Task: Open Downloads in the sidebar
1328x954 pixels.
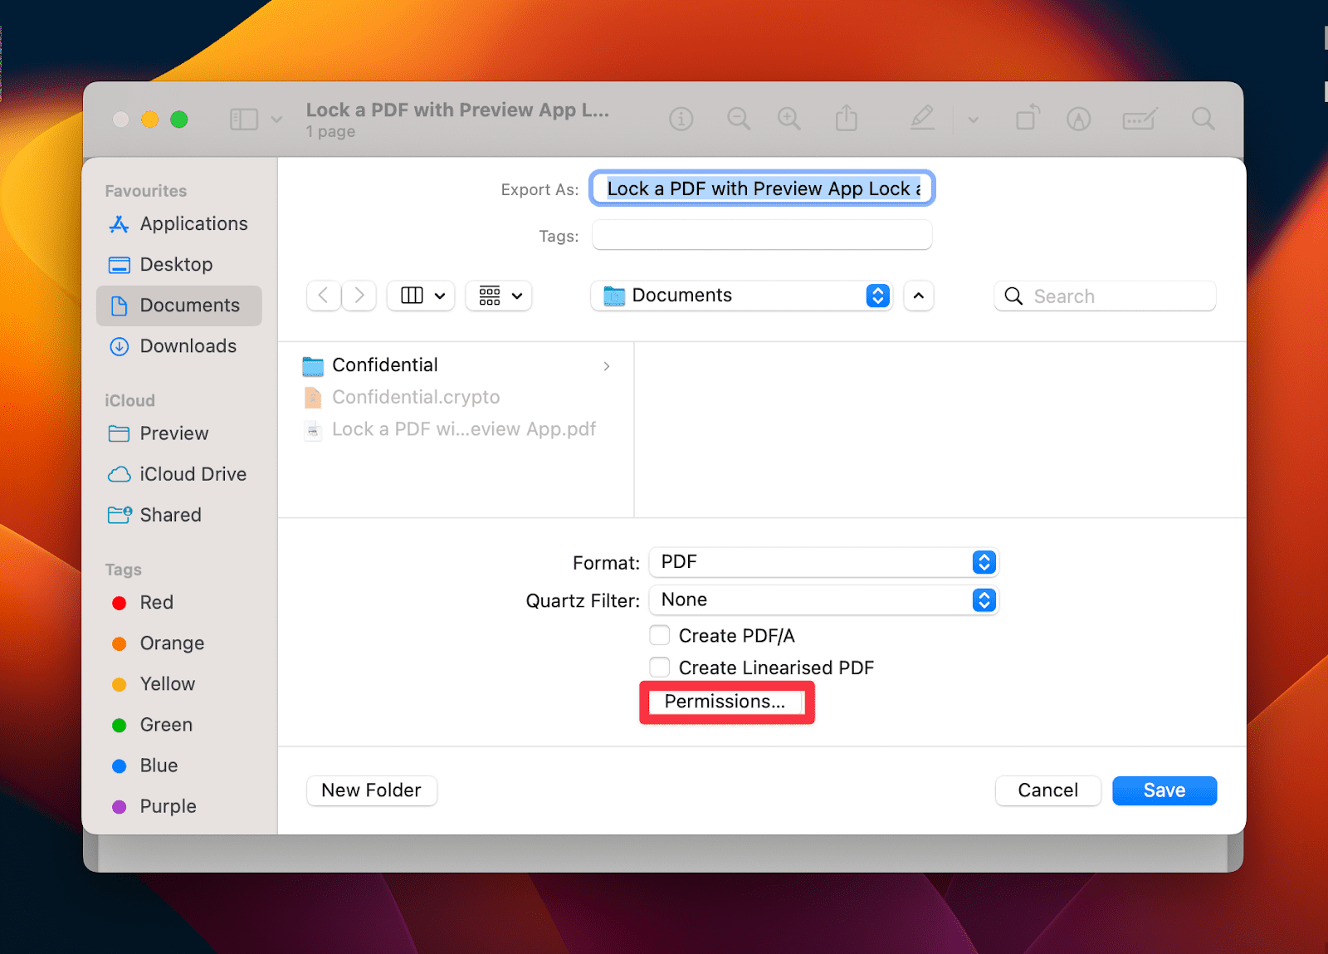Action: pos(179,346)
